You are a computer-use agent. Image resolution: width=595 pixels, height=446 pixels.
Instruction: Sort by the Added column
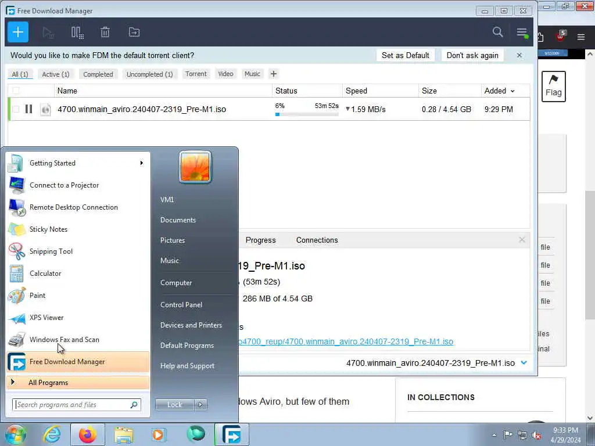(499, 91)
